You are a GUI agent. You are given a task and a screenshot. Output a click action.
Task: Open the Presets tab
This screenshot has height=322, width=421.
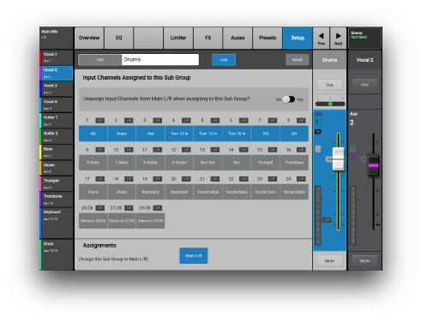[x=268, y=38]
